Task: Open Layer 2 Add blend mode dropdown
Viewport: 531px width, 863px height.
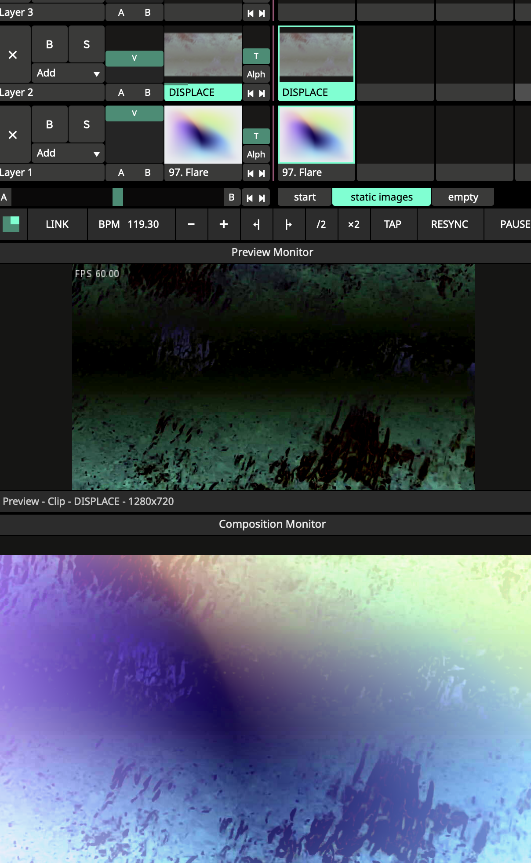Action: 68,73
